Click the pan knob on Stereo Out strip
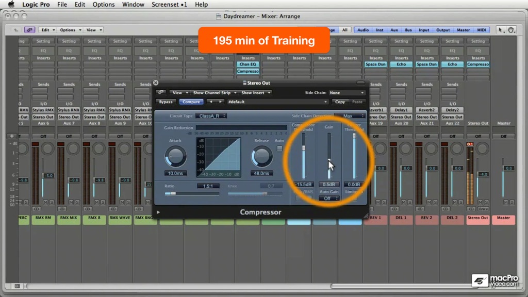The image size is (528, 297). point(483,149)
